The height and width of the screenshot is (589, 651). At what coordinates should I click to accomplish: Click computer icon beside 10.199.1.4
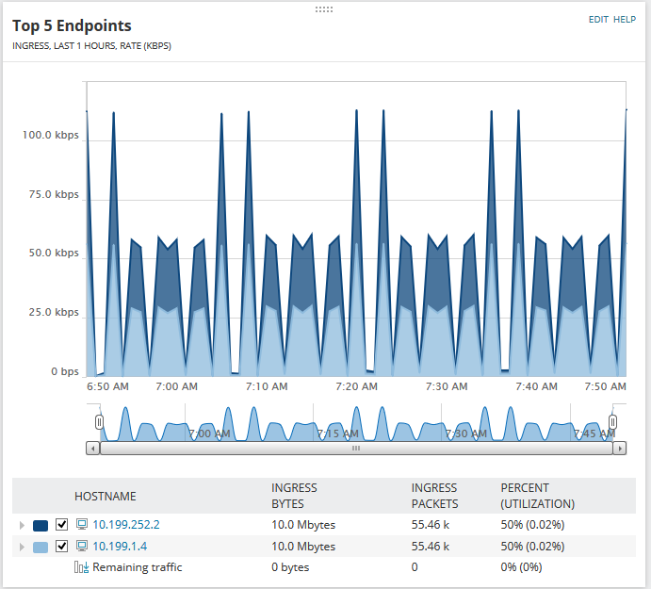pyautogui.click(x=82, y=547)
